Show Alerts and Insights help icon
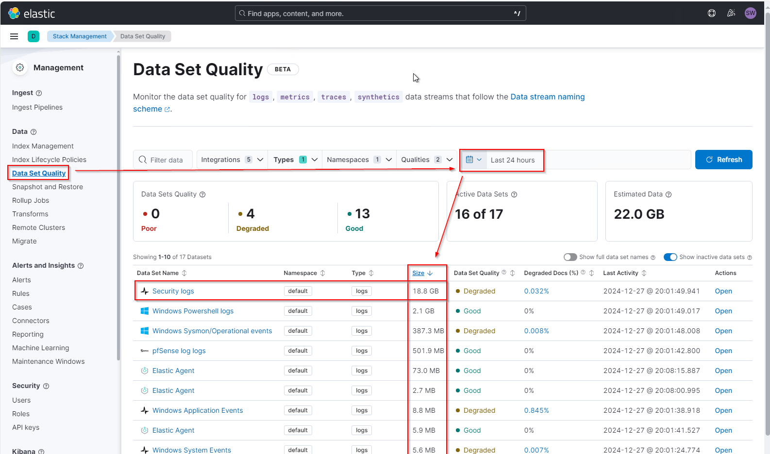Screen dimensions: 770x454 pyautogui.click(x=81, y=266)
